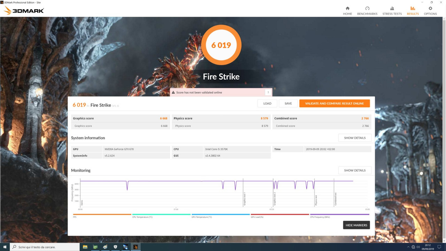Show details for Monitoring section
The width and height of the screenshot is (446, 251).
[355, 170]
